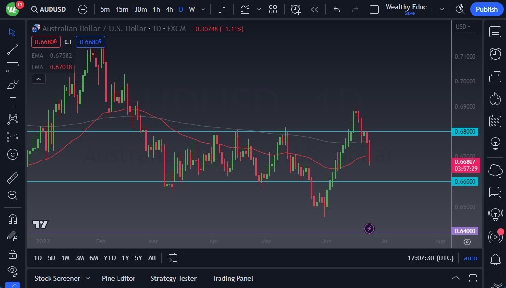Collapse the indicator legend chevron
Screen dimensions: 506x288
[x=38, y=79]
